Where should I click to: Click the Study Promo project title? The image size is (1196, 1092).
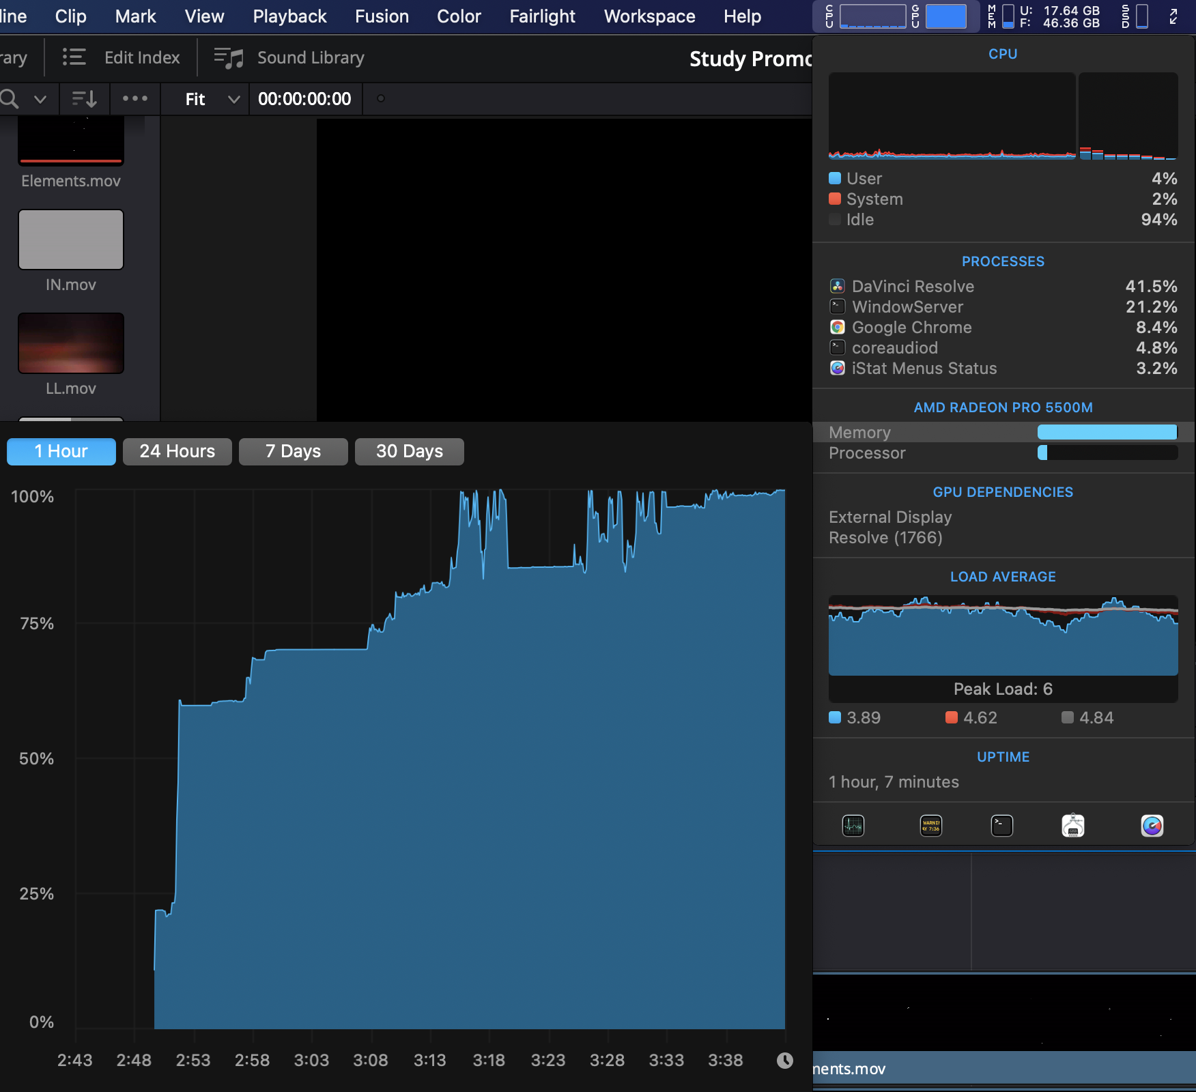pos(750,59)
